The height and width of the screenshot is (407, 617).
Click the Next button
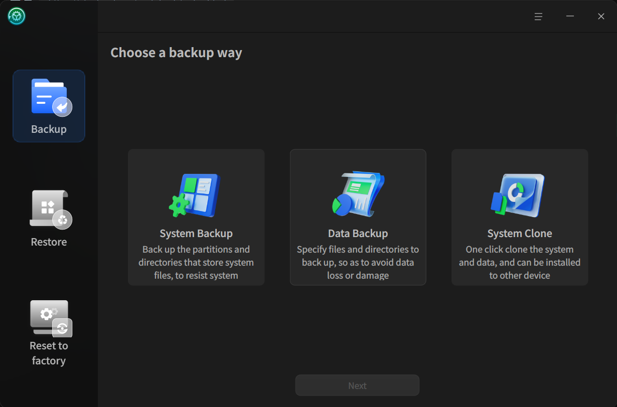(357, 385)
